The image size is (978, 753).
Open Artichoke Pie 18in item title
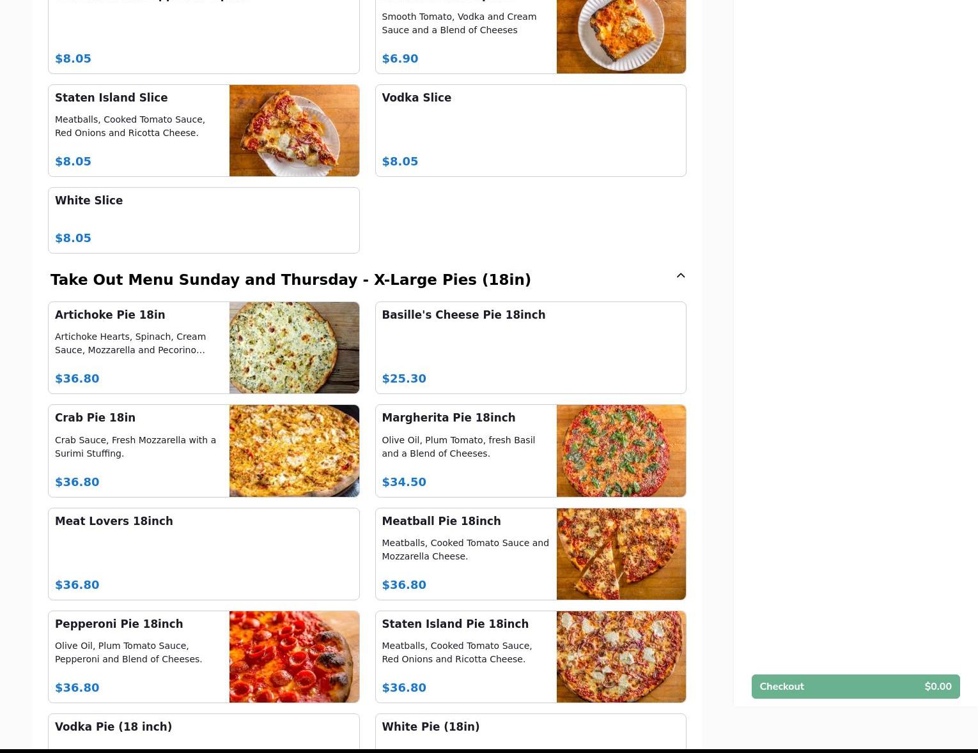tap(110, 315)
